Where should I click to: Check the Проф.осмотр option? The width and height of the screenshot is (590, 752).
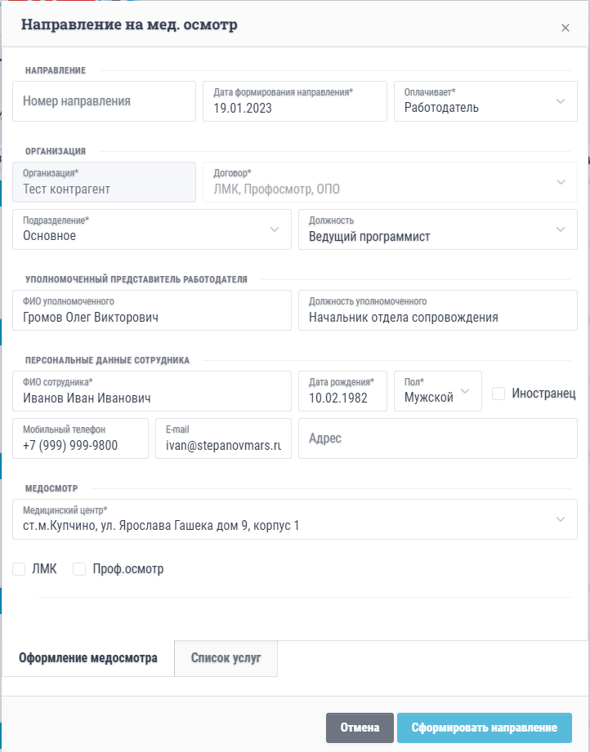pyautogui.click(x=79, y=569)
